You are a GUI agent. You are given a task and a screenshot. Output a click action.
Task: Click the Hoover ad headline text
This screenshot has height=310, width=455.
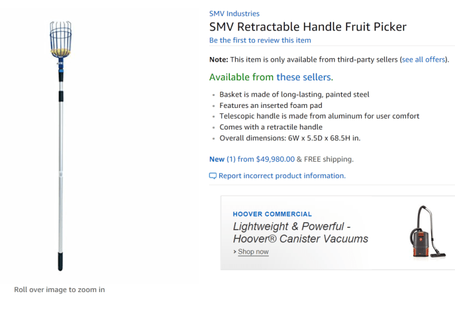pyautogui.click(x=300, y=233)
